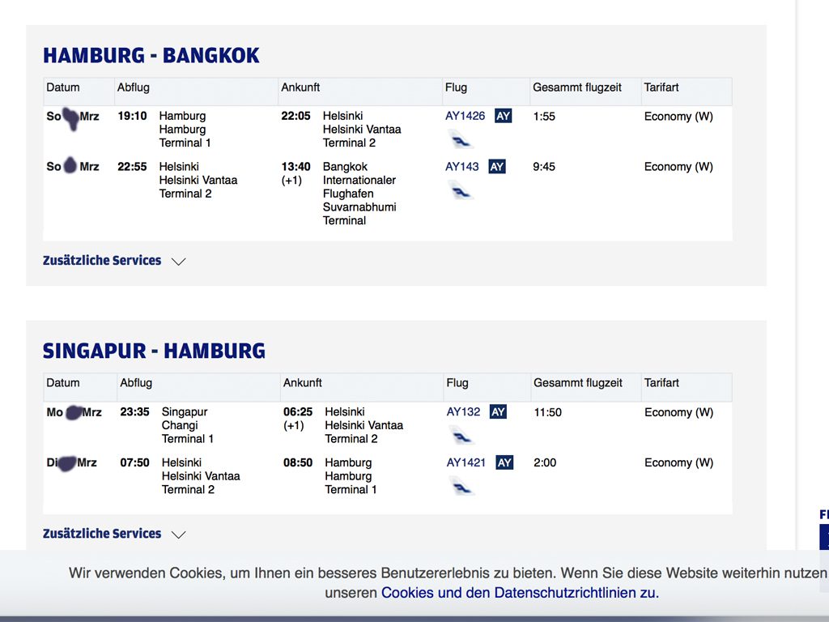Click the Tarifart column header in Hamburg - Bangkok table

[x=661, y=87]
